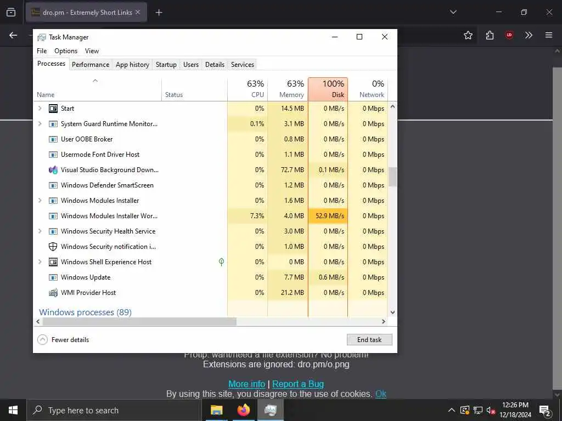Expand Windows Shell Experience Host row
The image size is (562, 421).
40,261
